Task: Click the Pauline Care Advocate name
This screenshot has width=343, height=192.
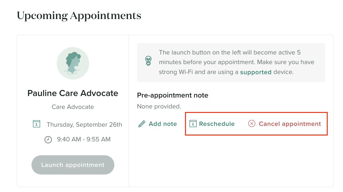Action: tap(73, 93)
